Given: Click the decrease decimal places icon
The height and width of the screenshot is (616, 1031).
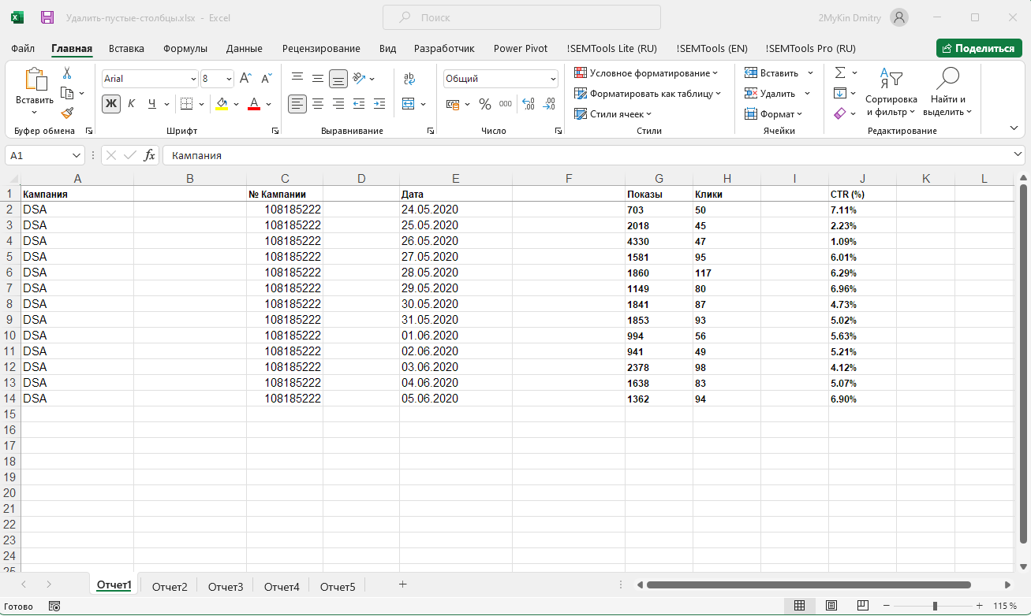Looking at the screenshot, I should coord(549,104).
